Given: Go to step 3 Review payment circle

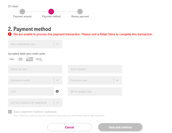Looking at the screenshot, I should [80, 12].
